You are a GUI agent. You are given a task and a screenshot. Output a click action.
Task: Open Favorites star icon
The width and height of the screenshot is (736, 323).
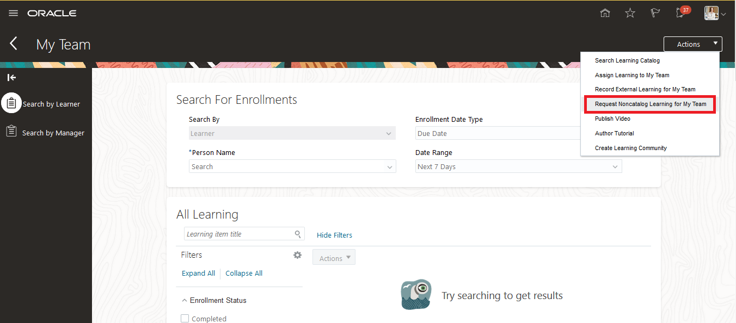pos(630,13)
